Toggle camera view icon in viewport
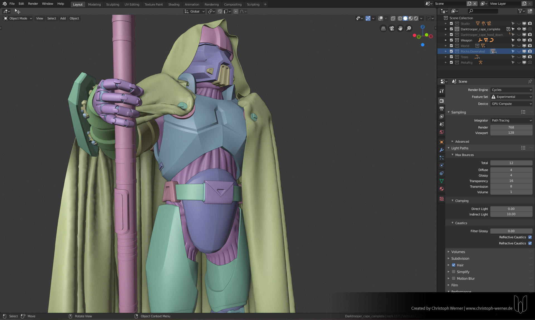Viewport: 535px width, 320px height. click(x=392, y=28)
